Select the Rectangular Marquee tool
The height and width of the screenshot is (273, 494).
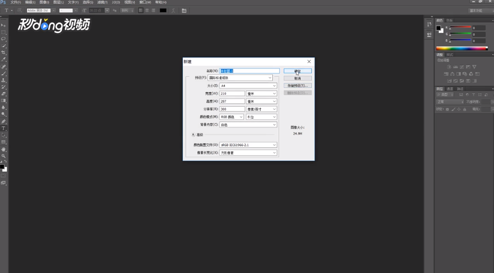[4, 32]
